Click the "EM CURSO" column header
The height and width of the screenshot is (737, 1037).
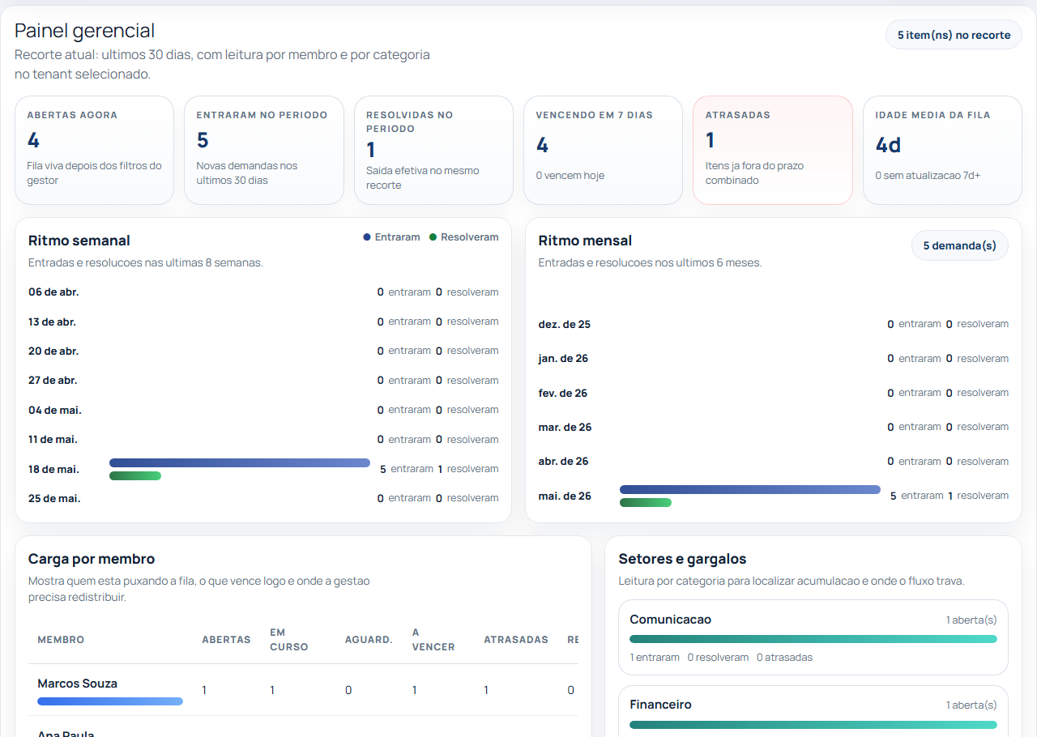tap(289, 640)
